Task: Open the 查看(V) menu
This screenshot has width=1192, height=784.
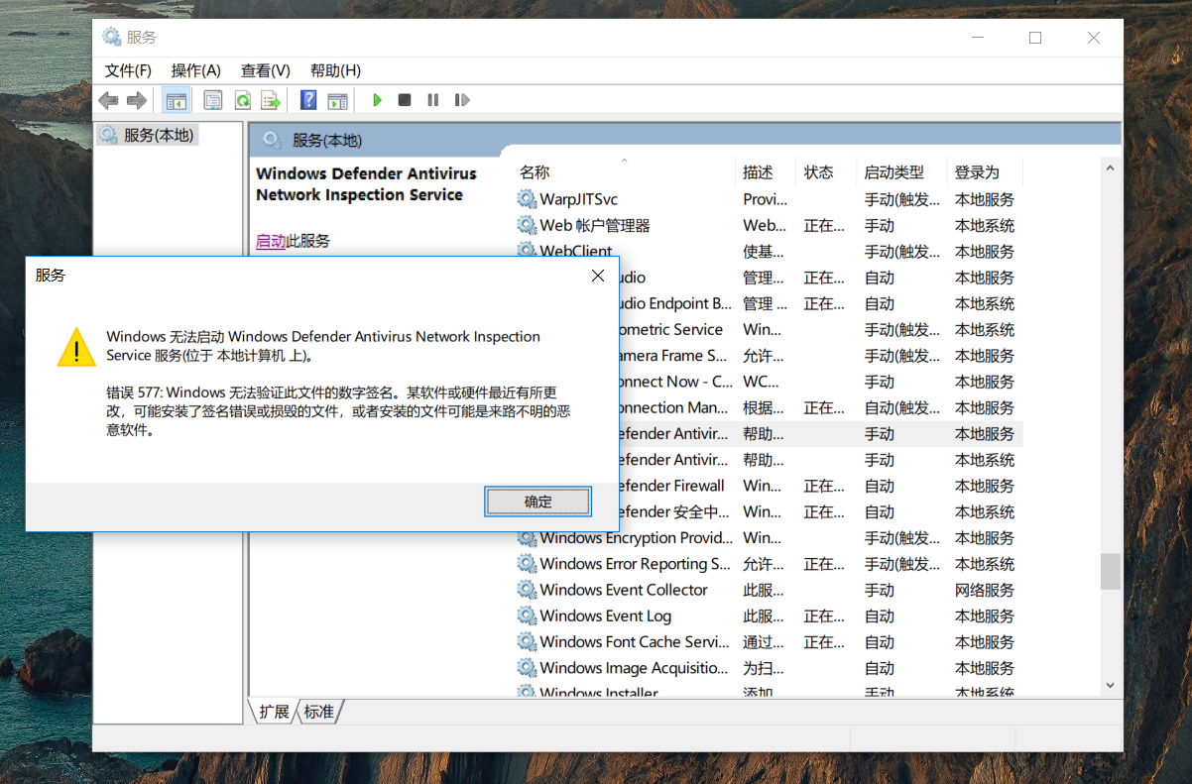Action: [x=265, y=70]
